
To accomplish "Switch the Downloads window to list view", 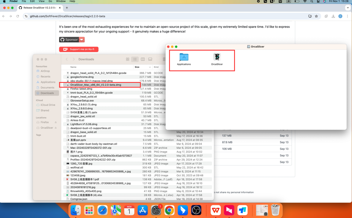I will (135, 59).
